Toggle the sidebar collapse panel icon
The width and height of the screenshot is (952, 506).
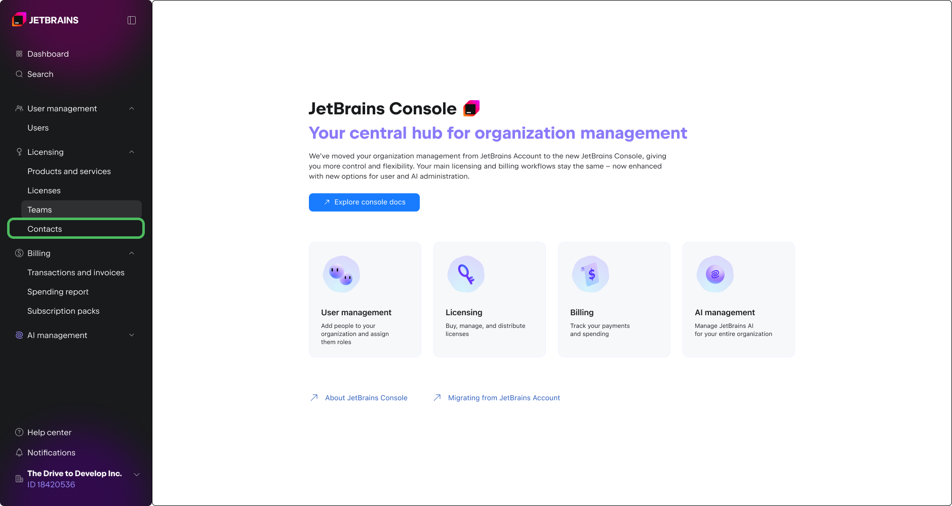[x=132, y=20]
